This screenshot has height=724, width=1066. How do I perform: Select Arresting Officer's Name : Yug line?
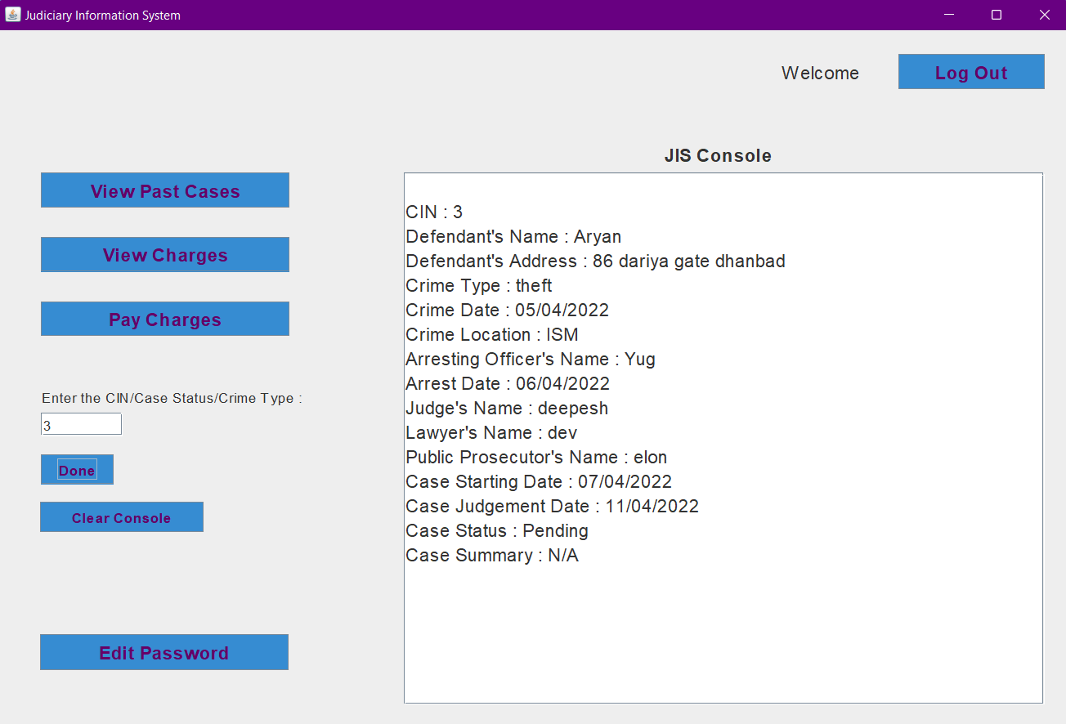[531, 360]
